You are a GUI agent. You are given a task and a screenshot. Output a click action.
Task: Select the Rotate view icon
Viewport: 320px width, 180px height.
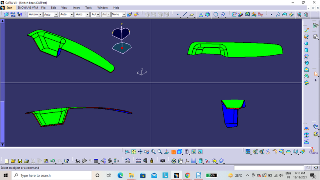click(x=147, y=152)
